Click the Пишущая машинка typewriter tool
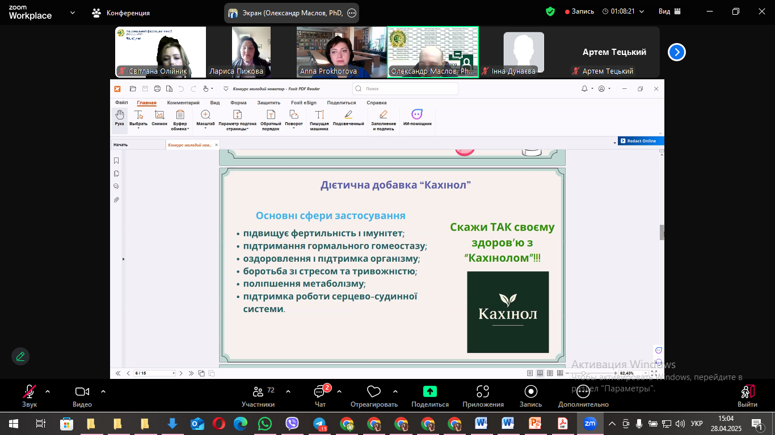 coord(319,121)
